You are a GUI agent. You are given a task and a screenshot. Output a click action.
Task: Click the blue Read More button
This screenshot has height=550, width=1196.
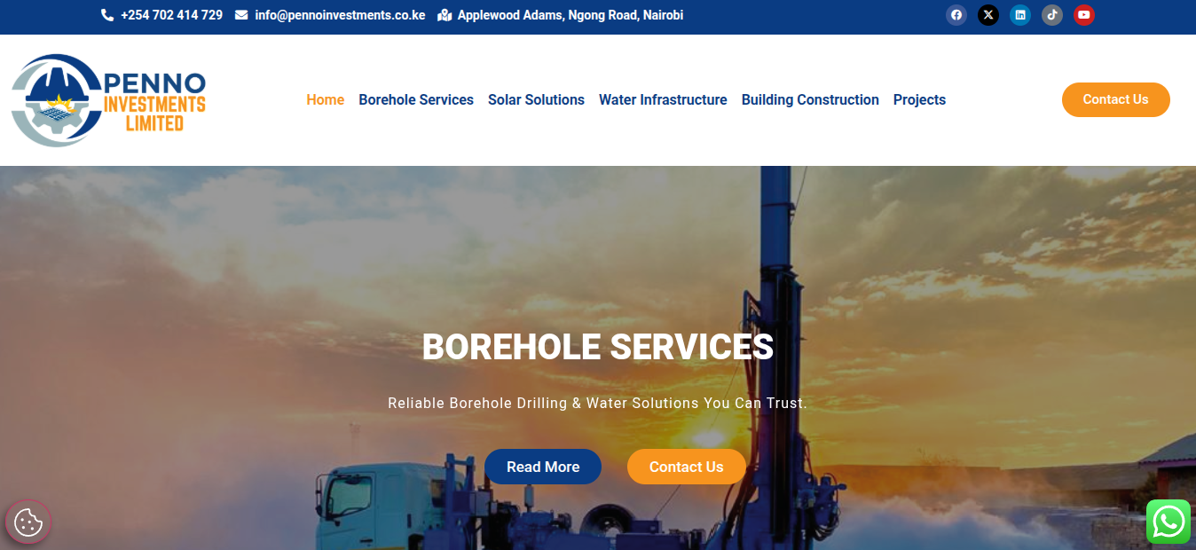543,467
